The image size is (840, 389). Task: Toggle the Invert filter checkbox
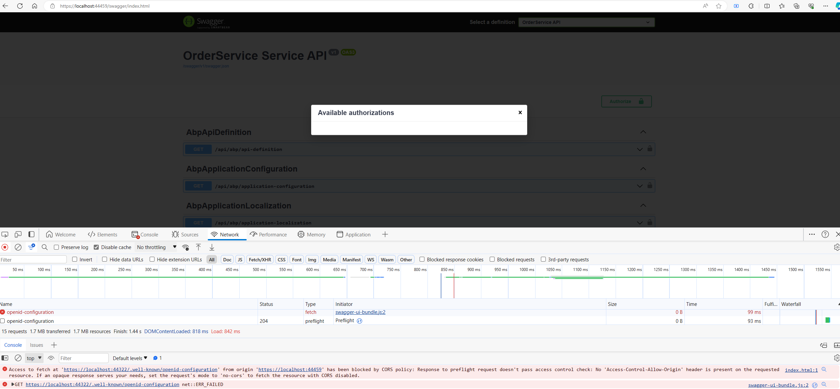(x=74, y=259)
